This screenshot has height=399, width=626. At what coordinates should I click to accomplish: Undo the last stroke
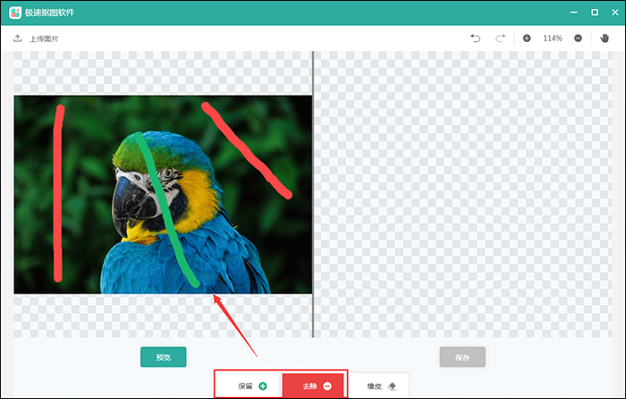(475, 38)
